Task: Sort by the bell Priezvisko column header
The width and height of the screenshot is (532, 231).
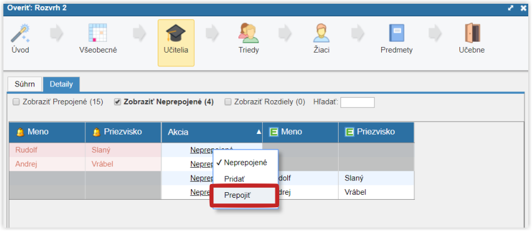Action: tap(123, 132)
